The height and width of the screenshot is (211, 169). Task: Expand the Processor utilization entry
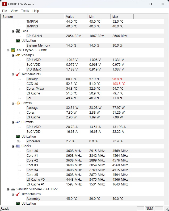coord(18,141)
